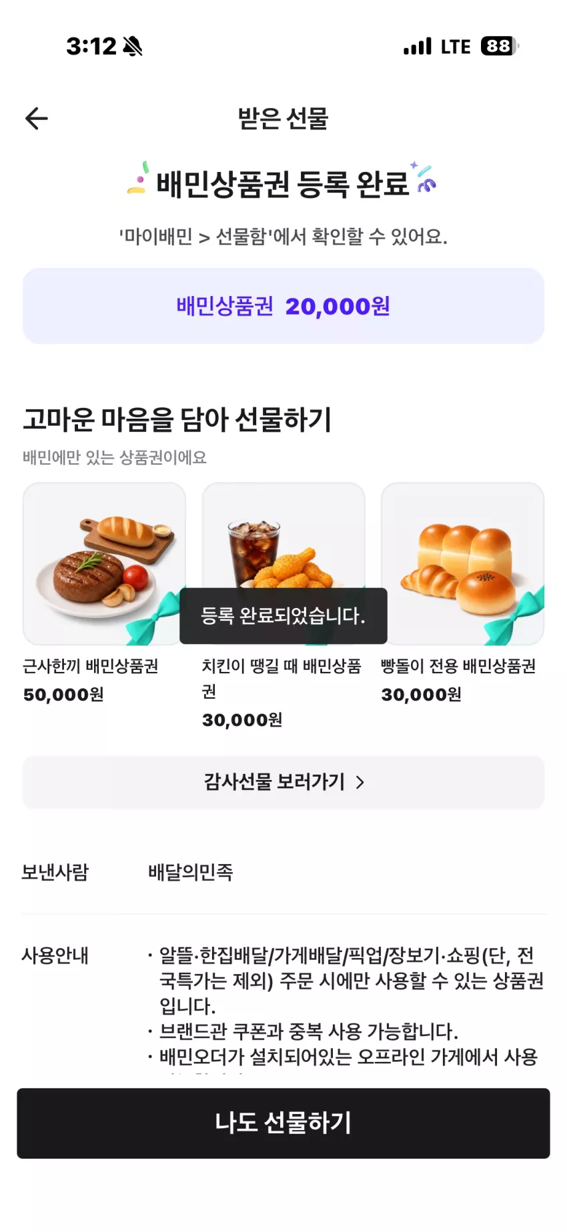Tap the back arrow icon
This screenshot has height=1232, width=567.
coord(37,119)
